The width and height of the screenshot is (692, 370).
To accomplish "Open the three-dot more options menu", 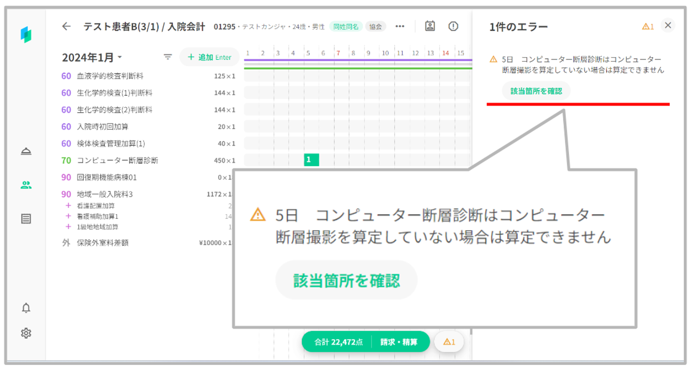I will (x=400, y=26).
